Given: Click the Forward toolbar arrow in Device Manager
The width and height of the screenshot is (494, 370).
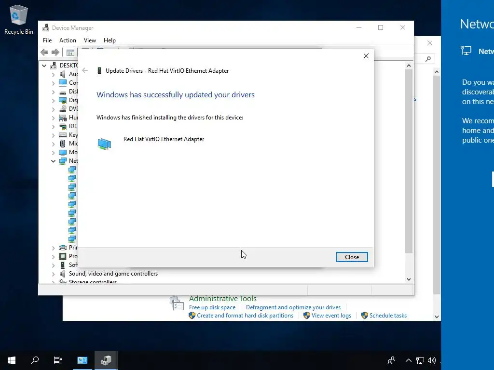Looking at the screenshot, I should tap(55, 52).
